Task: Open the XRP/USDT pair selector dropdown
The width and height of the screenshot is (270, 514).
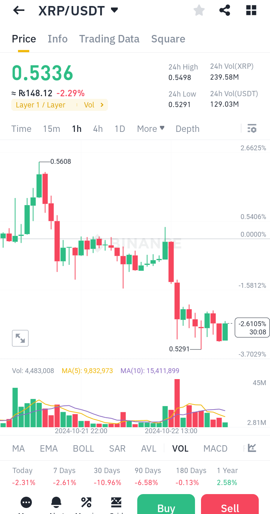Action: click(x=115, y=11)
